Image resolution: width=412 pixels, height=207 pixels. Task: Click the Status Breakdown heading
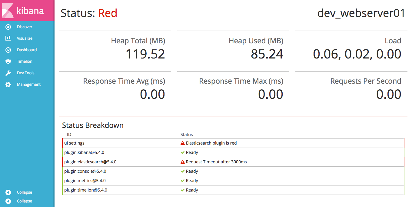point(93,125)
